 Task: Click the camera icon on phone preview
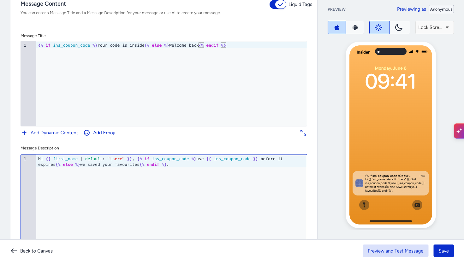417,205
